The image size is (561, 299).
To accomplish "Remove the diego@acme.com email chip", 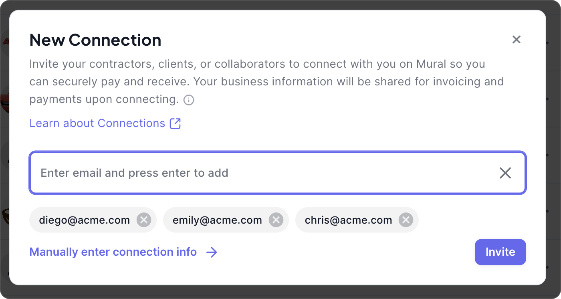I will (x=144, y=220).
